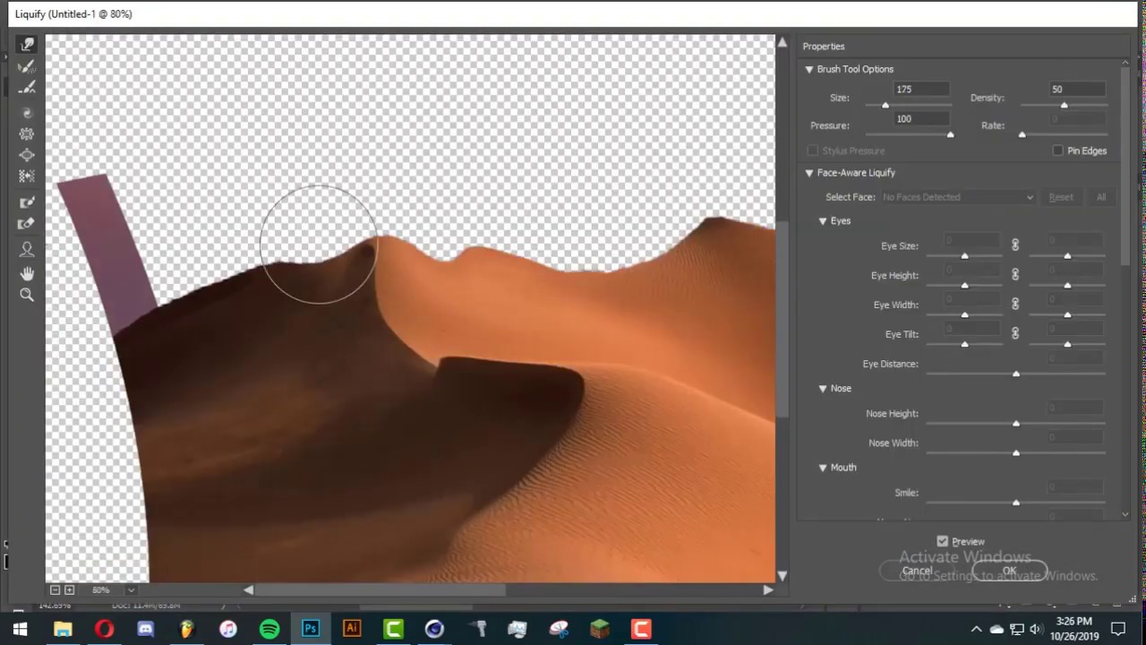The image size is (1146, 645).
Task: Toggle the Stylus Pressure checkbox
Action: point(813,150)
